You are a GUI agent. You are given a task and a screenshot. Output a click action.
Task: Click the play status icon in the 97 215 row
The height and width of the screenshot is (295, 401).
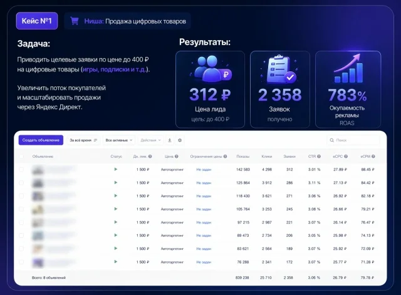click(116, 222)
